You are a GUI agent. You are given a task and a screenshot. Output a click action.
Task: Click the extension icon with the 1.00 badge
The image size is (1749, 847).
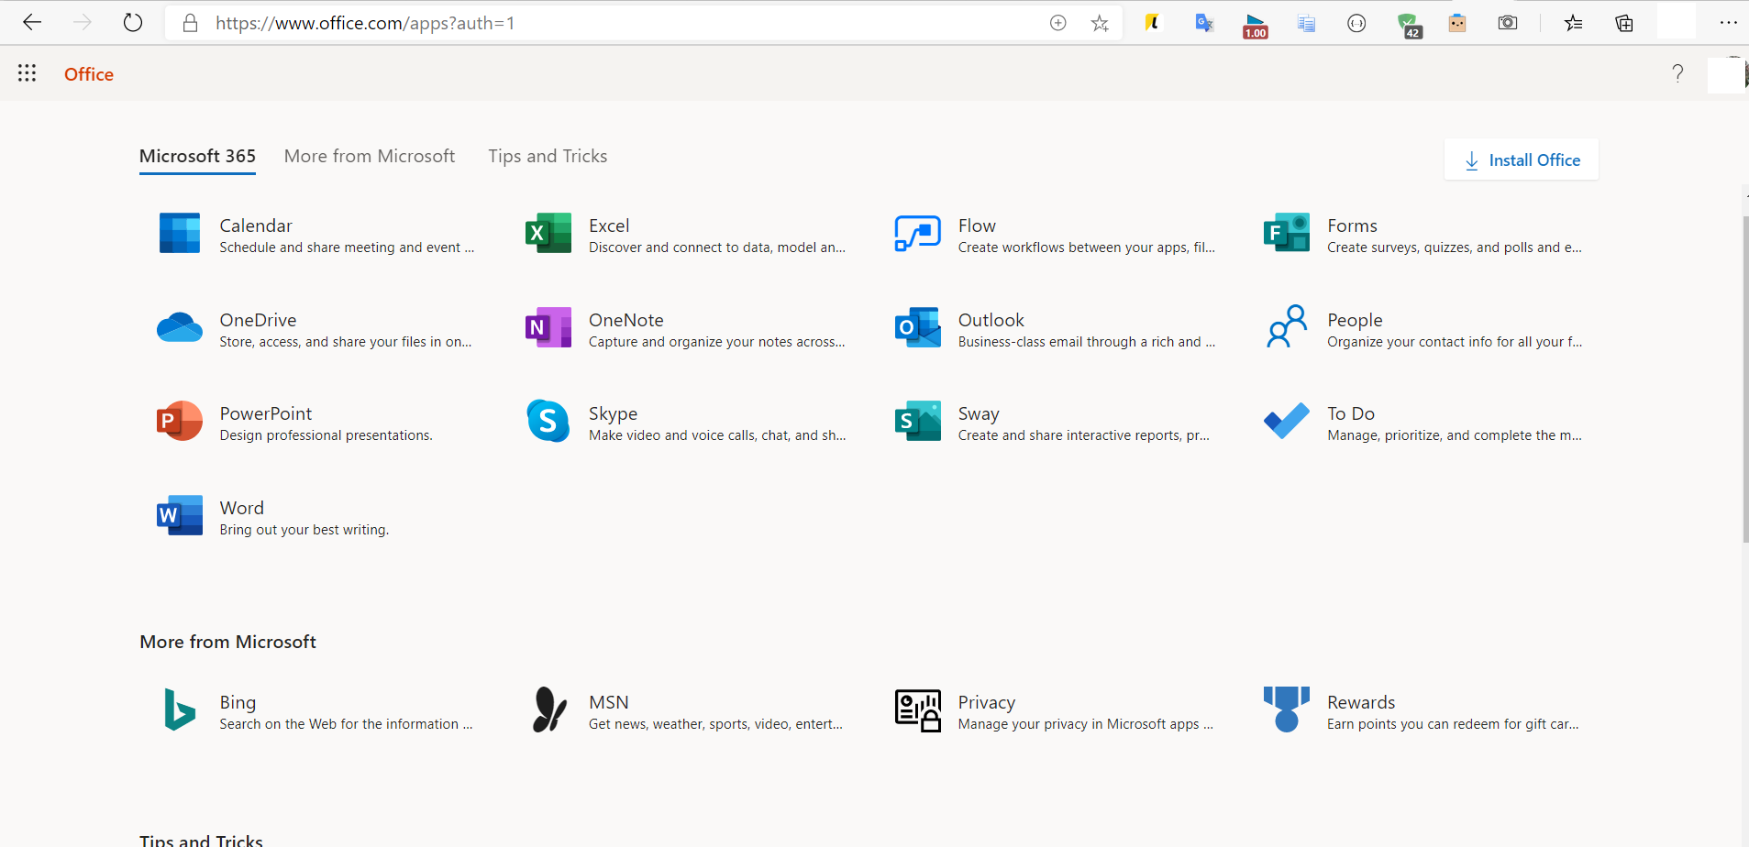coord(1255,26)
